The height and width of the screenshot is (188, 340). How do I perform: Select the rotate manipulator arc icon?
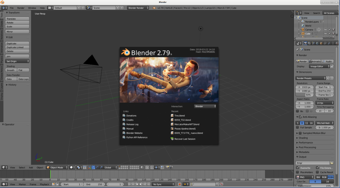[97, 167]
